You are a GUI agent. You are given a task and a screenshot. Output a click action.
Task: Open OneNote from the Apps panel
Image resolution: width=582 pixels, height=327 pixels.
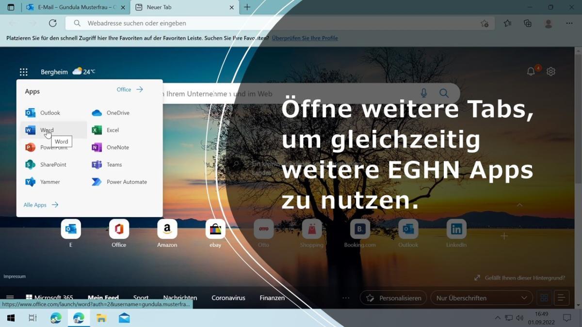(117, 147)
